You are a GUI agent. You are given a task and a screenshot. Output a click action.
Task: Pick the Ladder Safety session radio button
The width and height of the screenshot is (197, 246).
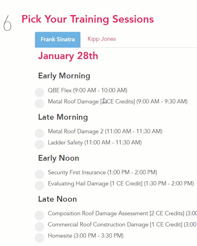click(40, 144)
